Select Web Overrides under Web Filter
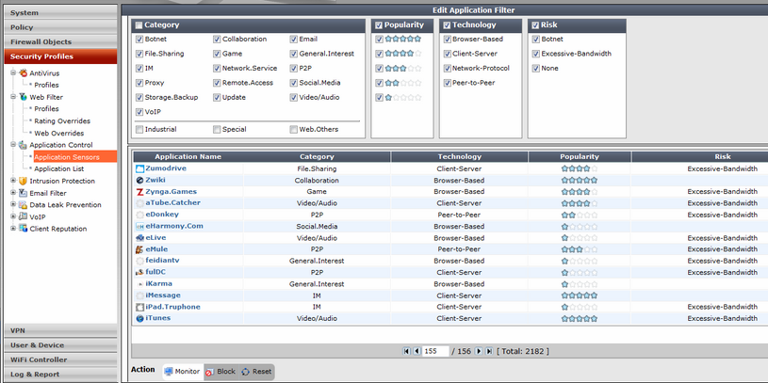 point(59,133)
